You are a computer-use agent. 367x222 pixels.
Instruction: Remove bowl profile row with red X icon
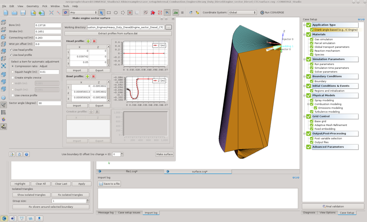pos(94,77)
